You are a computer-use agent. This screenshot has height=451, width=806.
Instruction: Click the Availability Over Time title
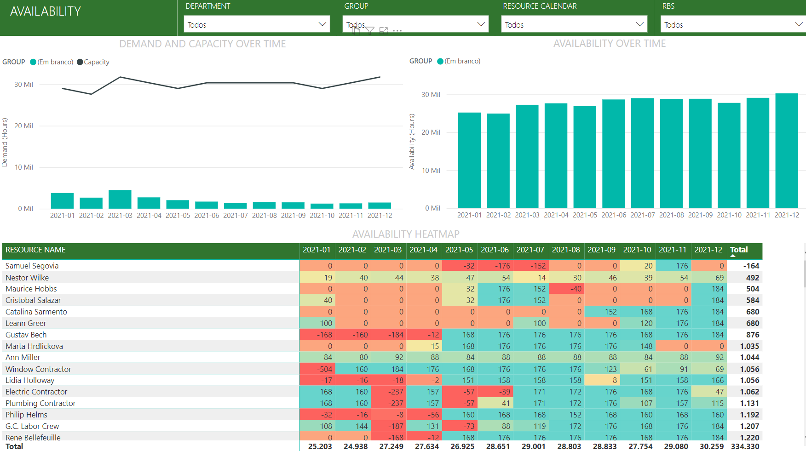pos(610,43)
